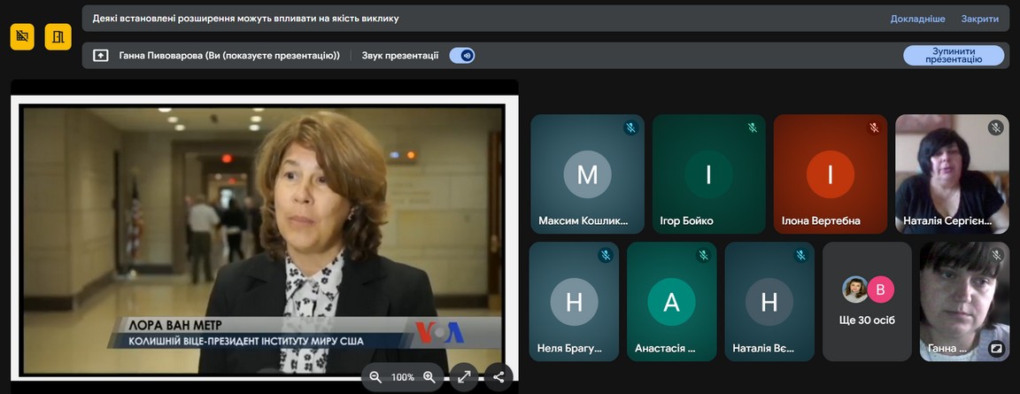This screenshot has height=394, width=1020.
Task: Click the yellow crossed-out building icon
Action: coord(22,37)
